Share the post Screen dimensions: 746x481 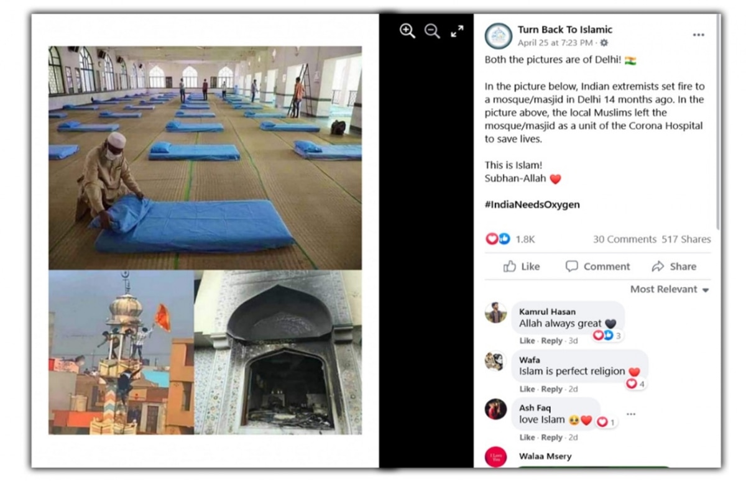click(x=674, y=267)
